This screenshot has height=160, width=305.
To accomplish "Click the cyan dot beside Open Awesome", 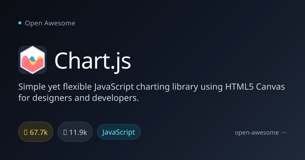I will (20, 23).
